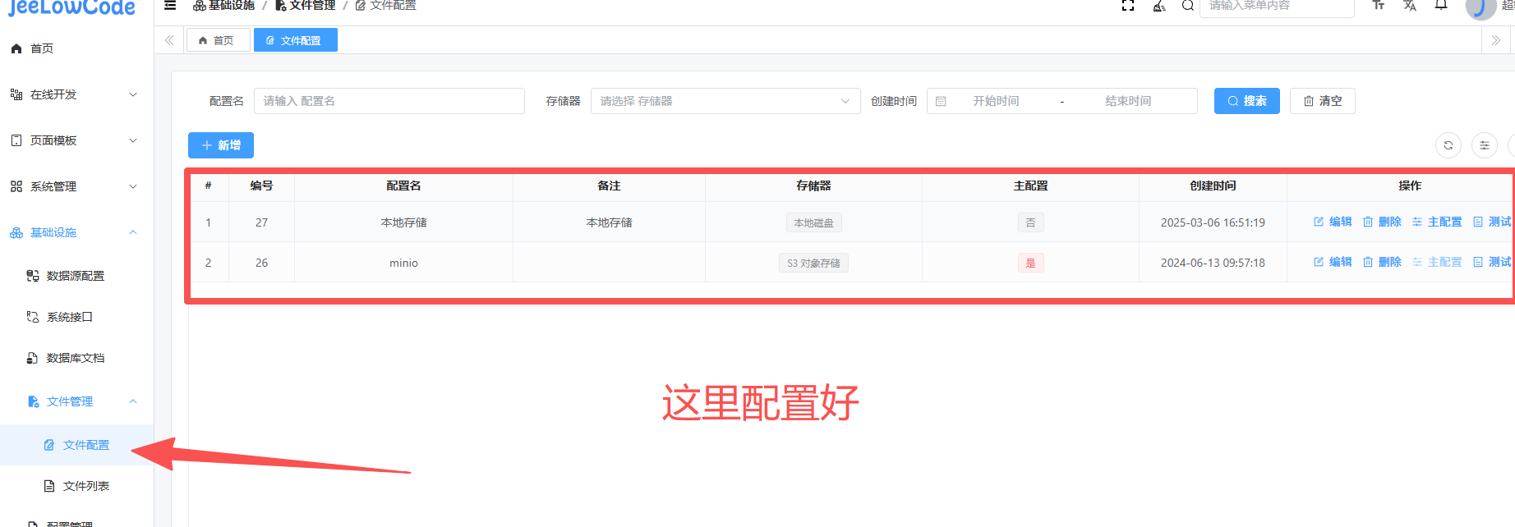Screen dimensions: 1515x527
Task: Switch to the 首页 tab
Action: (x=218, y=40)
